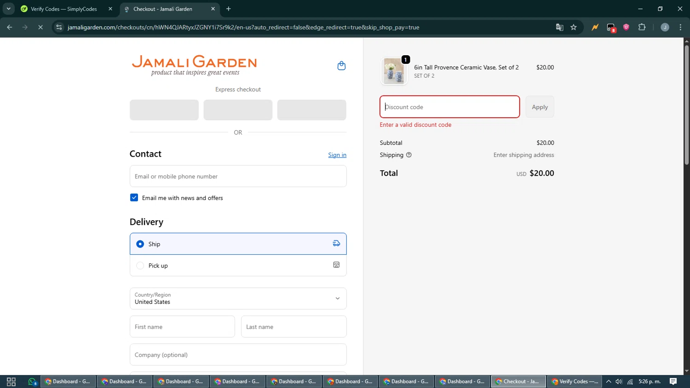This screenshot has height=388, width=690.
Task: Click the USD $20.00 total amount
Action: click(x=535, y=173)
